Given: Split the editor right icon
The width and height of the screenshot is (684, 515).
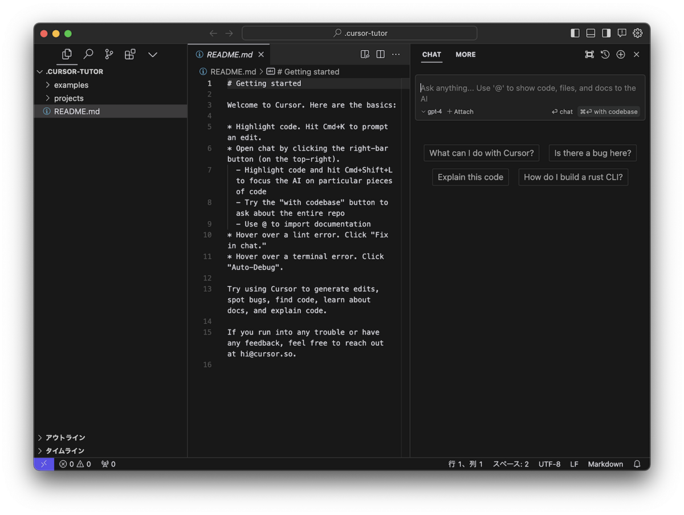Looking at the screenshot, I should (x=380, y=55).
